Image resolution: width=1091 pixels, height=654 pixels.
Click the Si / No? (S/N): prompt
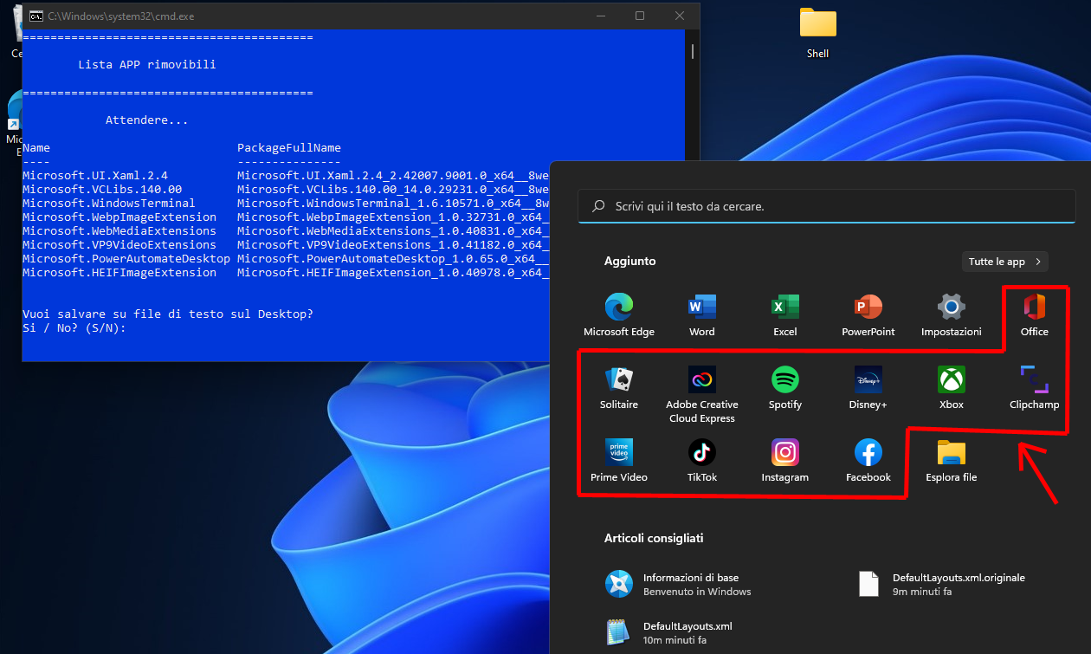point(74,328)
